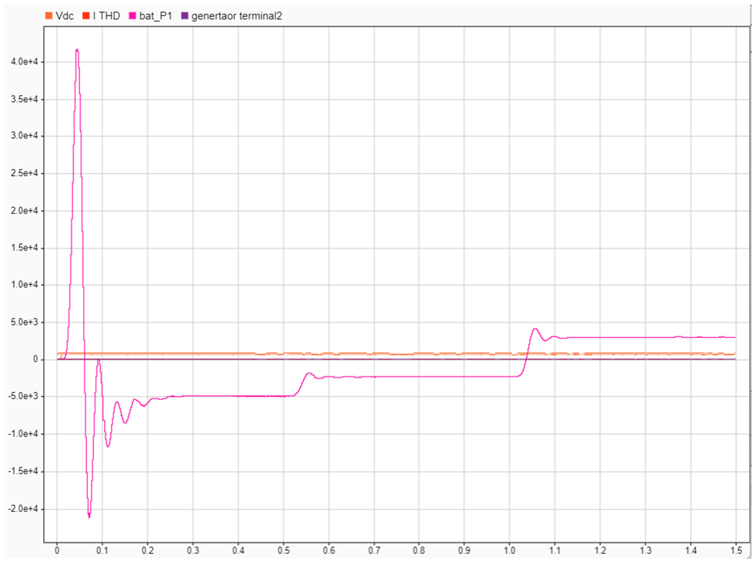Toggle the I THD signal legend label

(106, 16)
